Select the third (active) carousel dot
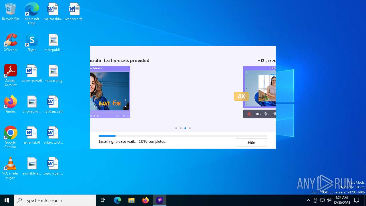This screenshot has height=206, width=366. 185,128
